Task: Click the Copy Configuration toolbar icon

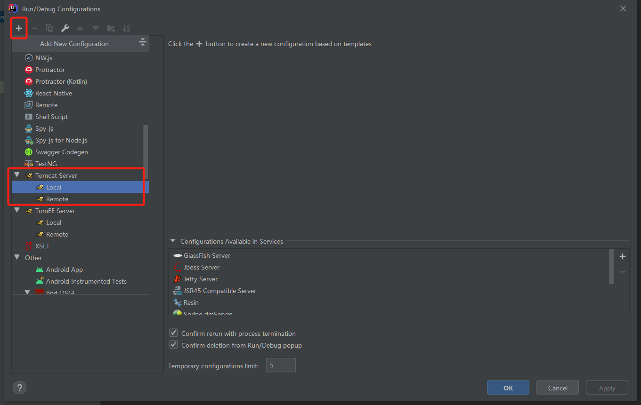Action: (49, 28)
